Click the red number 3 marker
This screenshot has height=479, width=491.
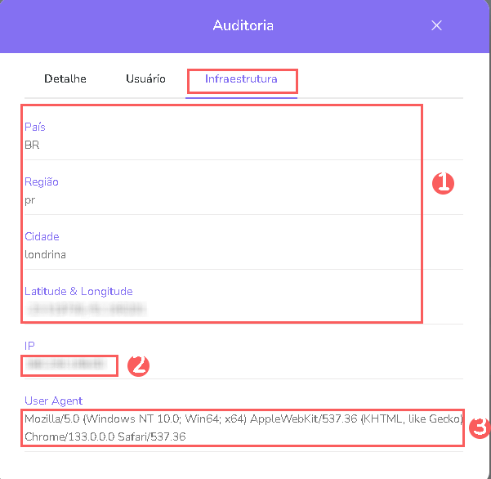click(x=481, y=428)
